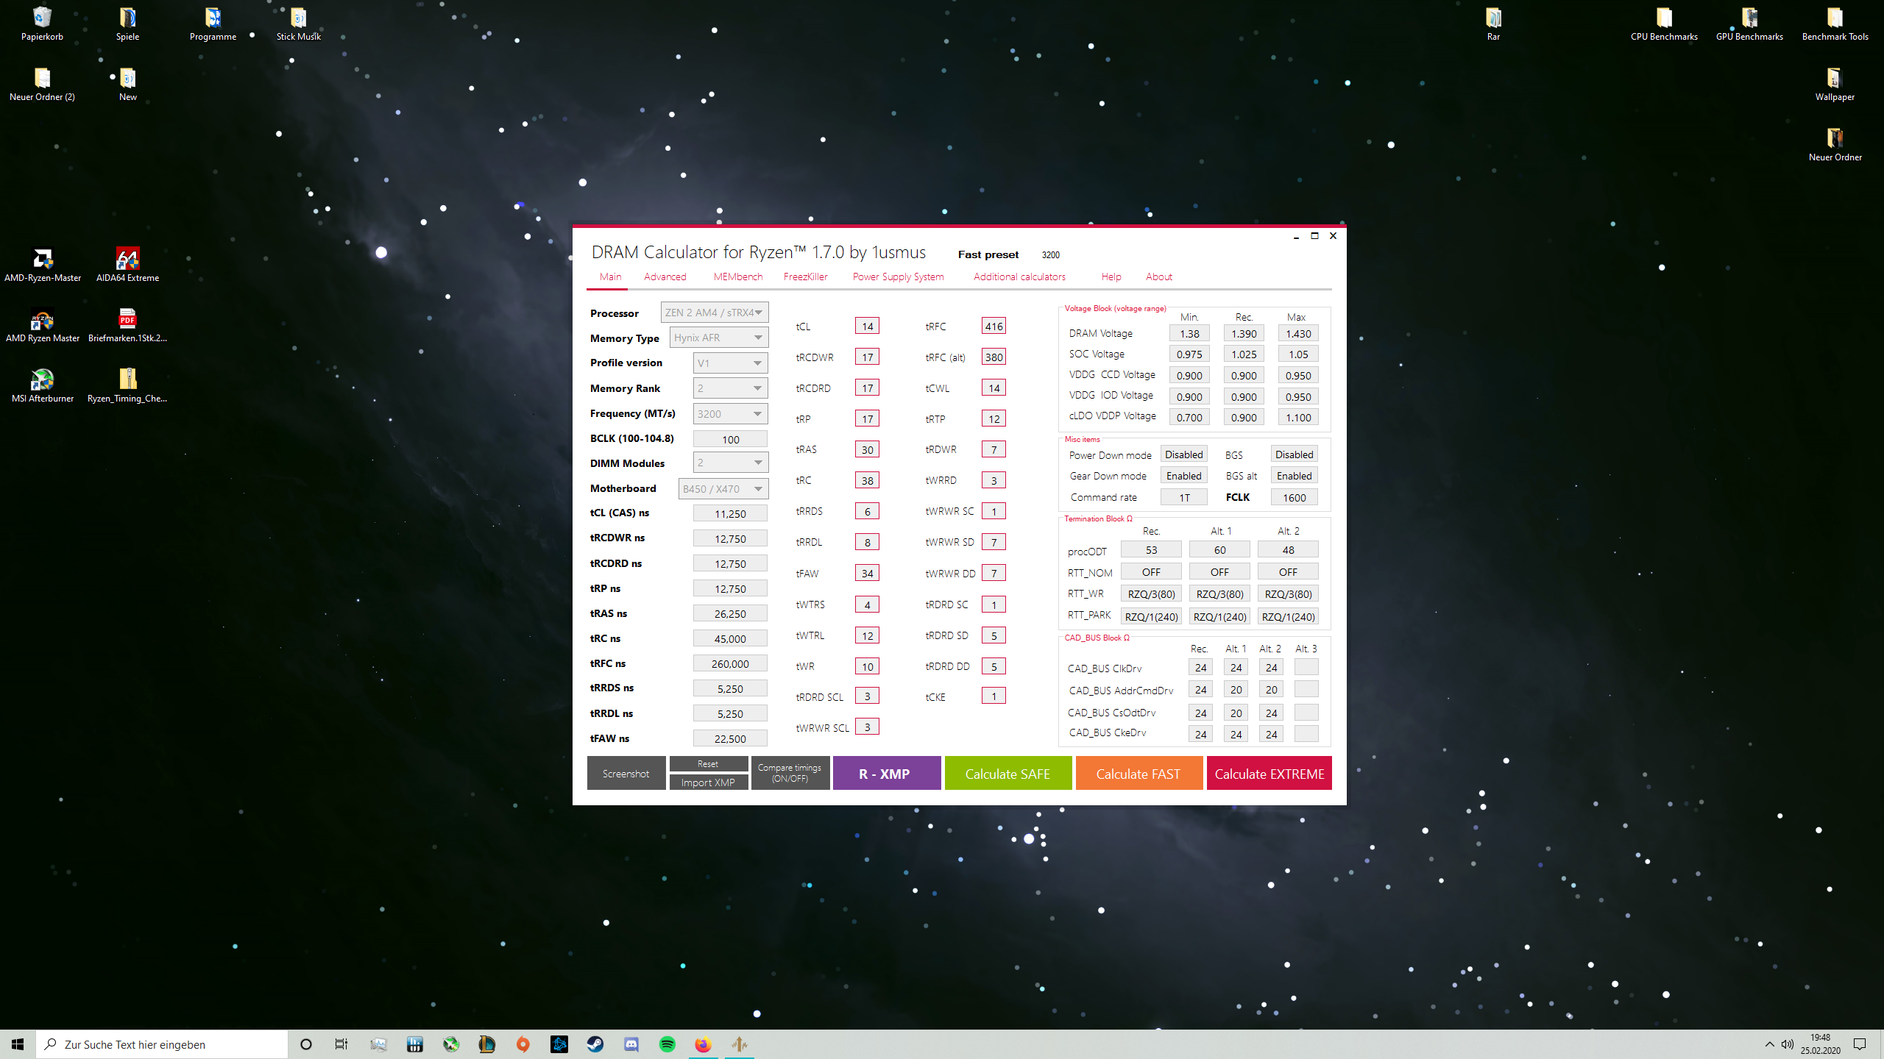Open Discord from the taskbar
1884x1059 pixels.
click(x=631, y=1044)
